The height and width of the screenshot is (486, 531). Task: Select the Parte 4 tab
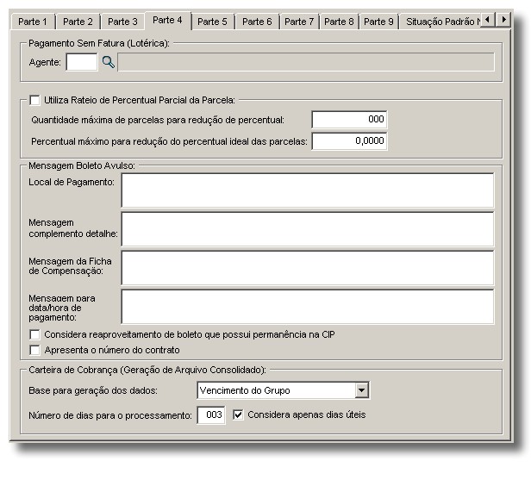(167, 21)
